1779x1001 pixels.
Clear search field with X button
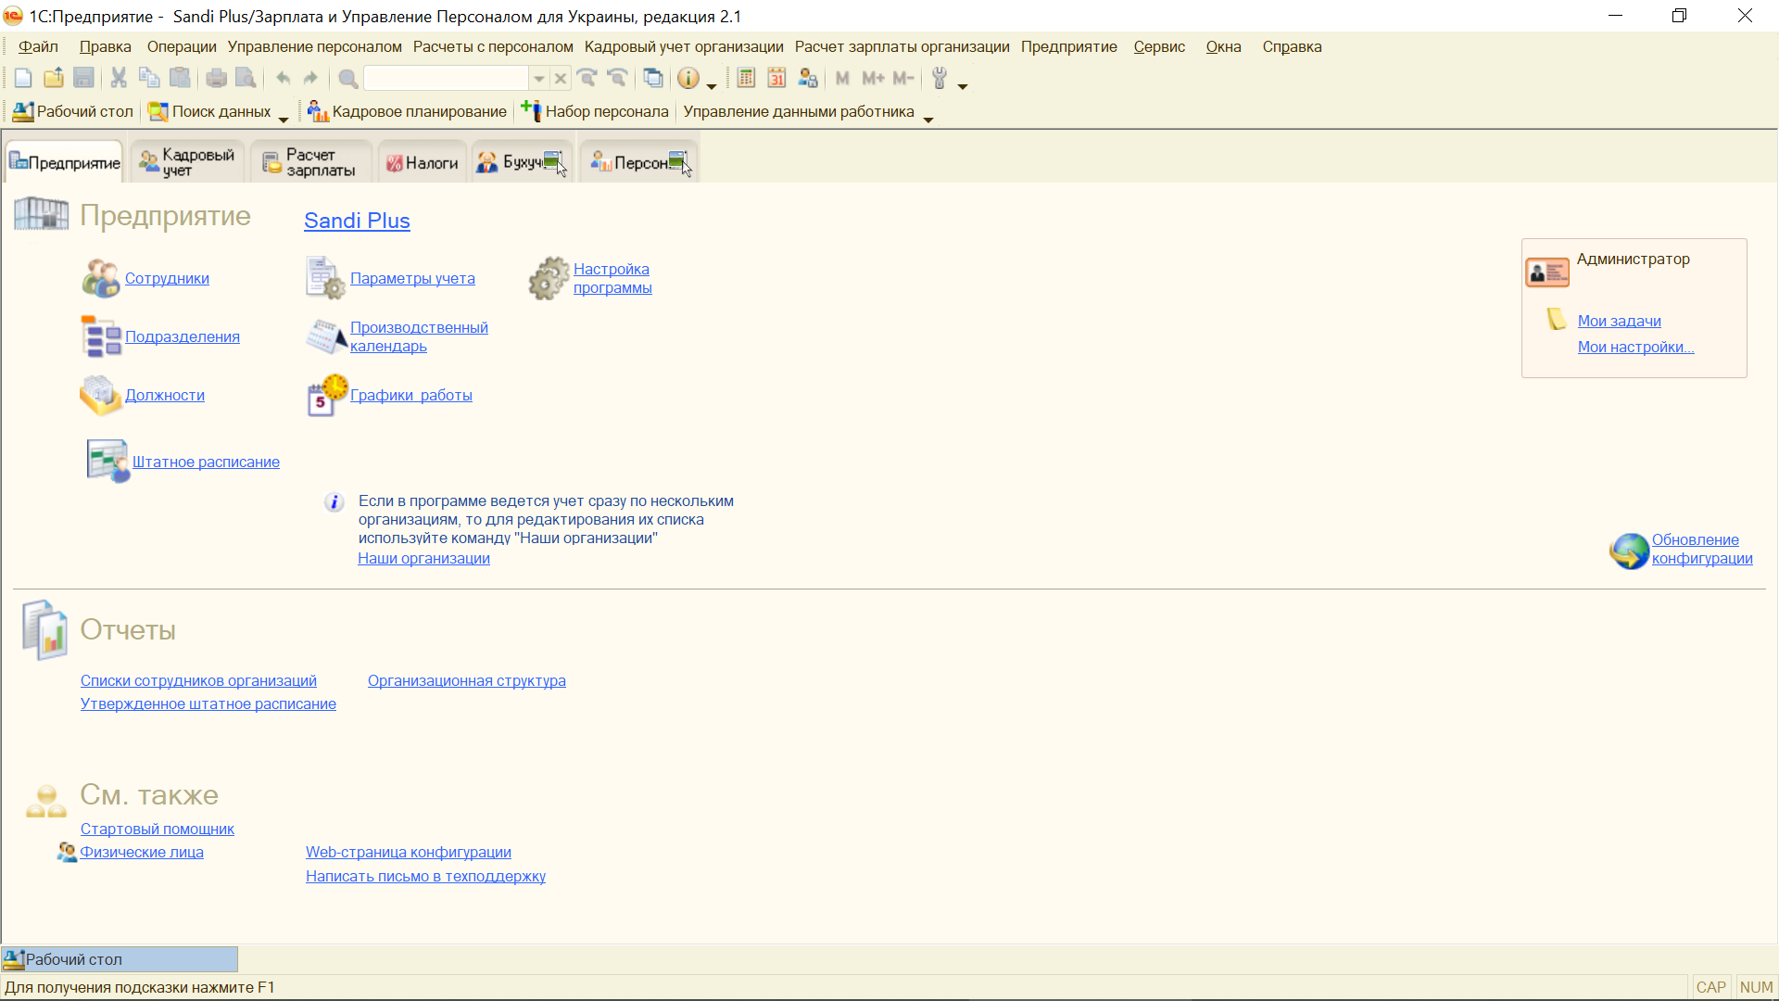(560, 79)
